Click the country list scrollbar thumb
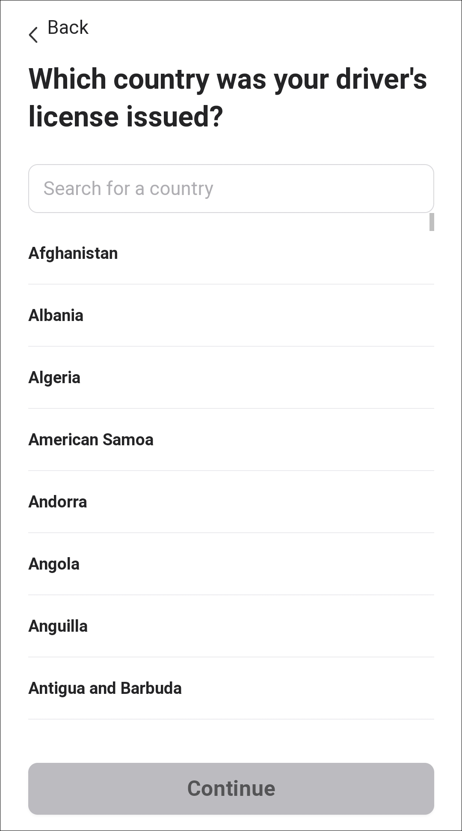The image size is (462, 831). click(432, 222)
